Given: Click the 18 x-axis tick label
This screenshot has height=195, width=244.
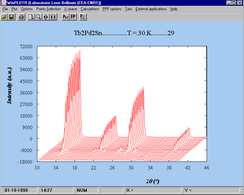Looking at the screenshot, I should point(75,168).
